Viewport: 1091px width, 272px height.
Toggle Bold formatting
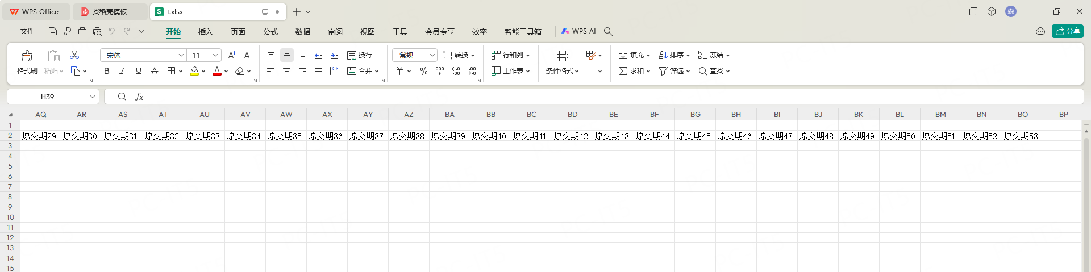point(106,71)
